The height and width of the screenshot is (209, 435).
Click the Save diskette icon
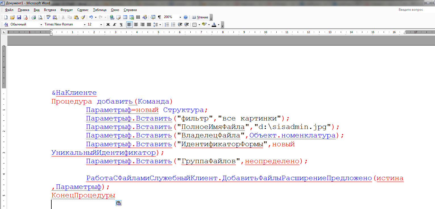tap(19, 17)
